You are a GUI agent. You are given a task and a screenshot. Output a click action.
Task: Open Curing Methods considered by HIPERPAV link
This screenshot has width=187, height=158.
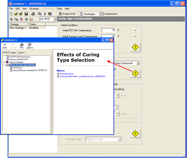83,76
